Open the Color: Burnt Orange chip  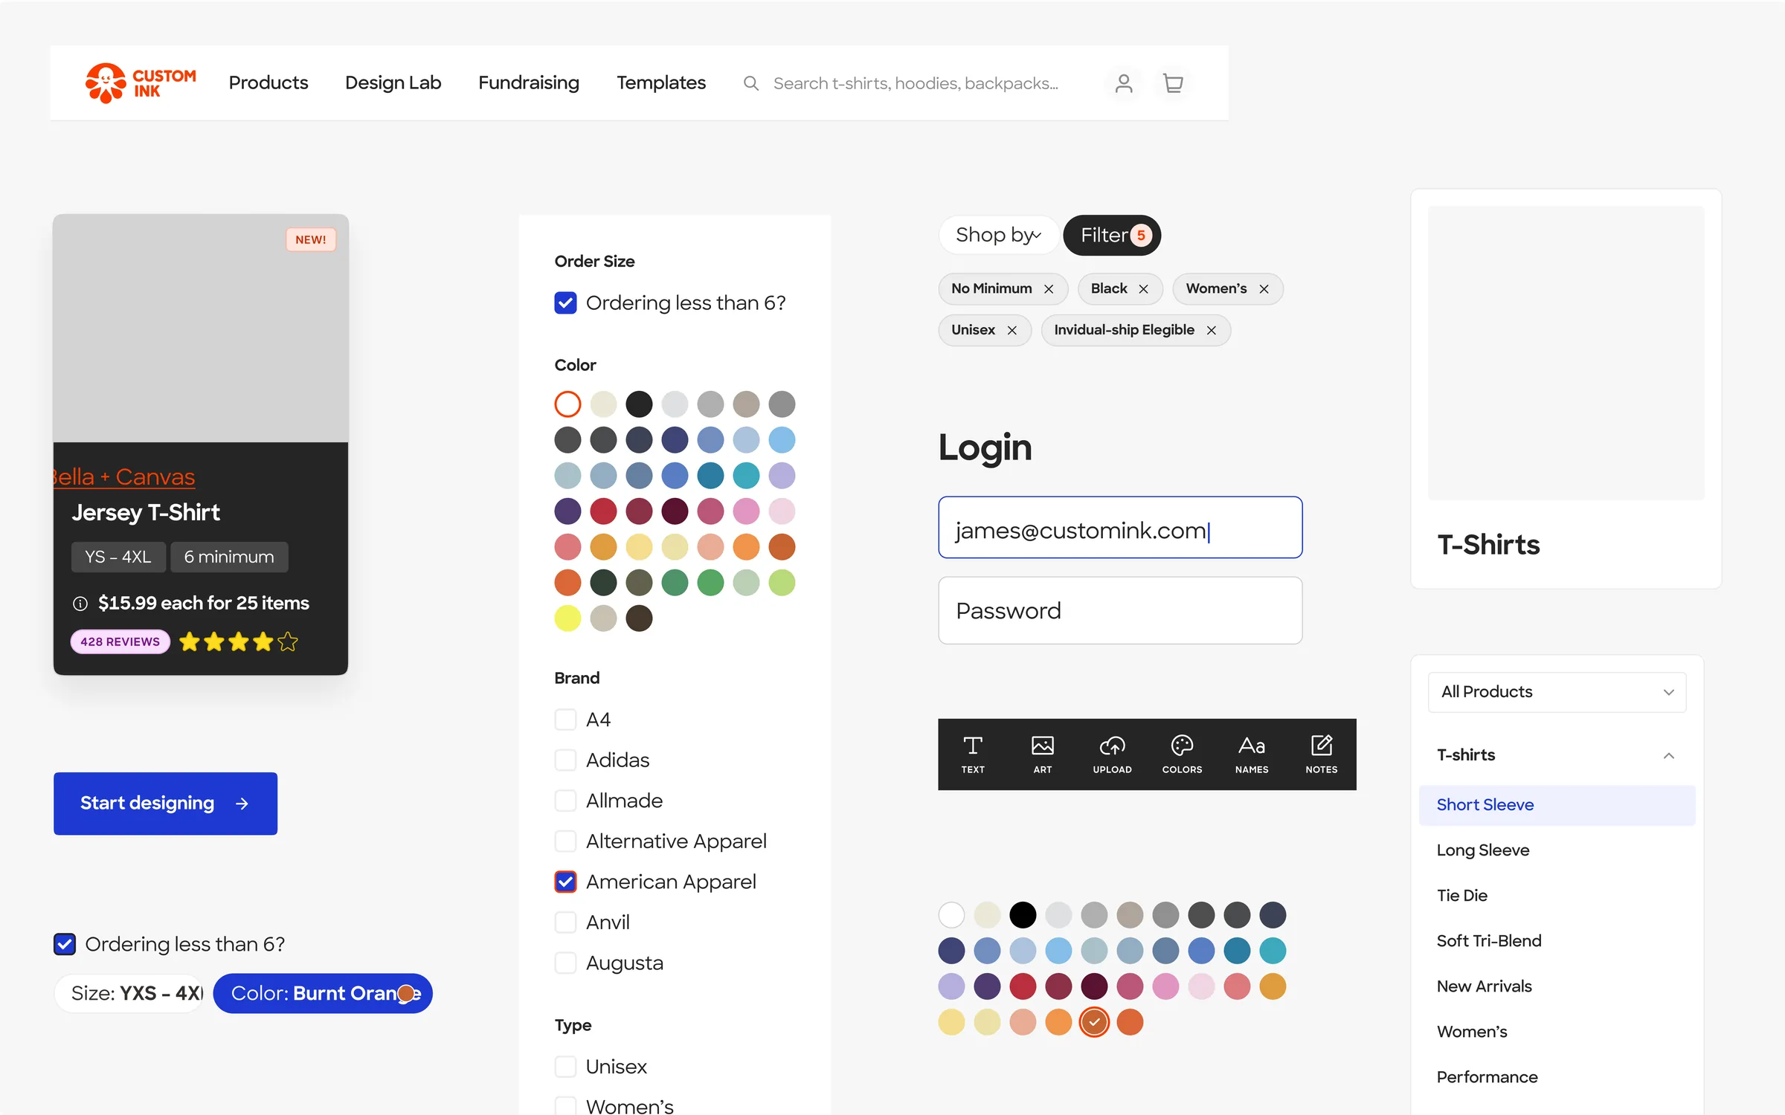tap(323, 994)
